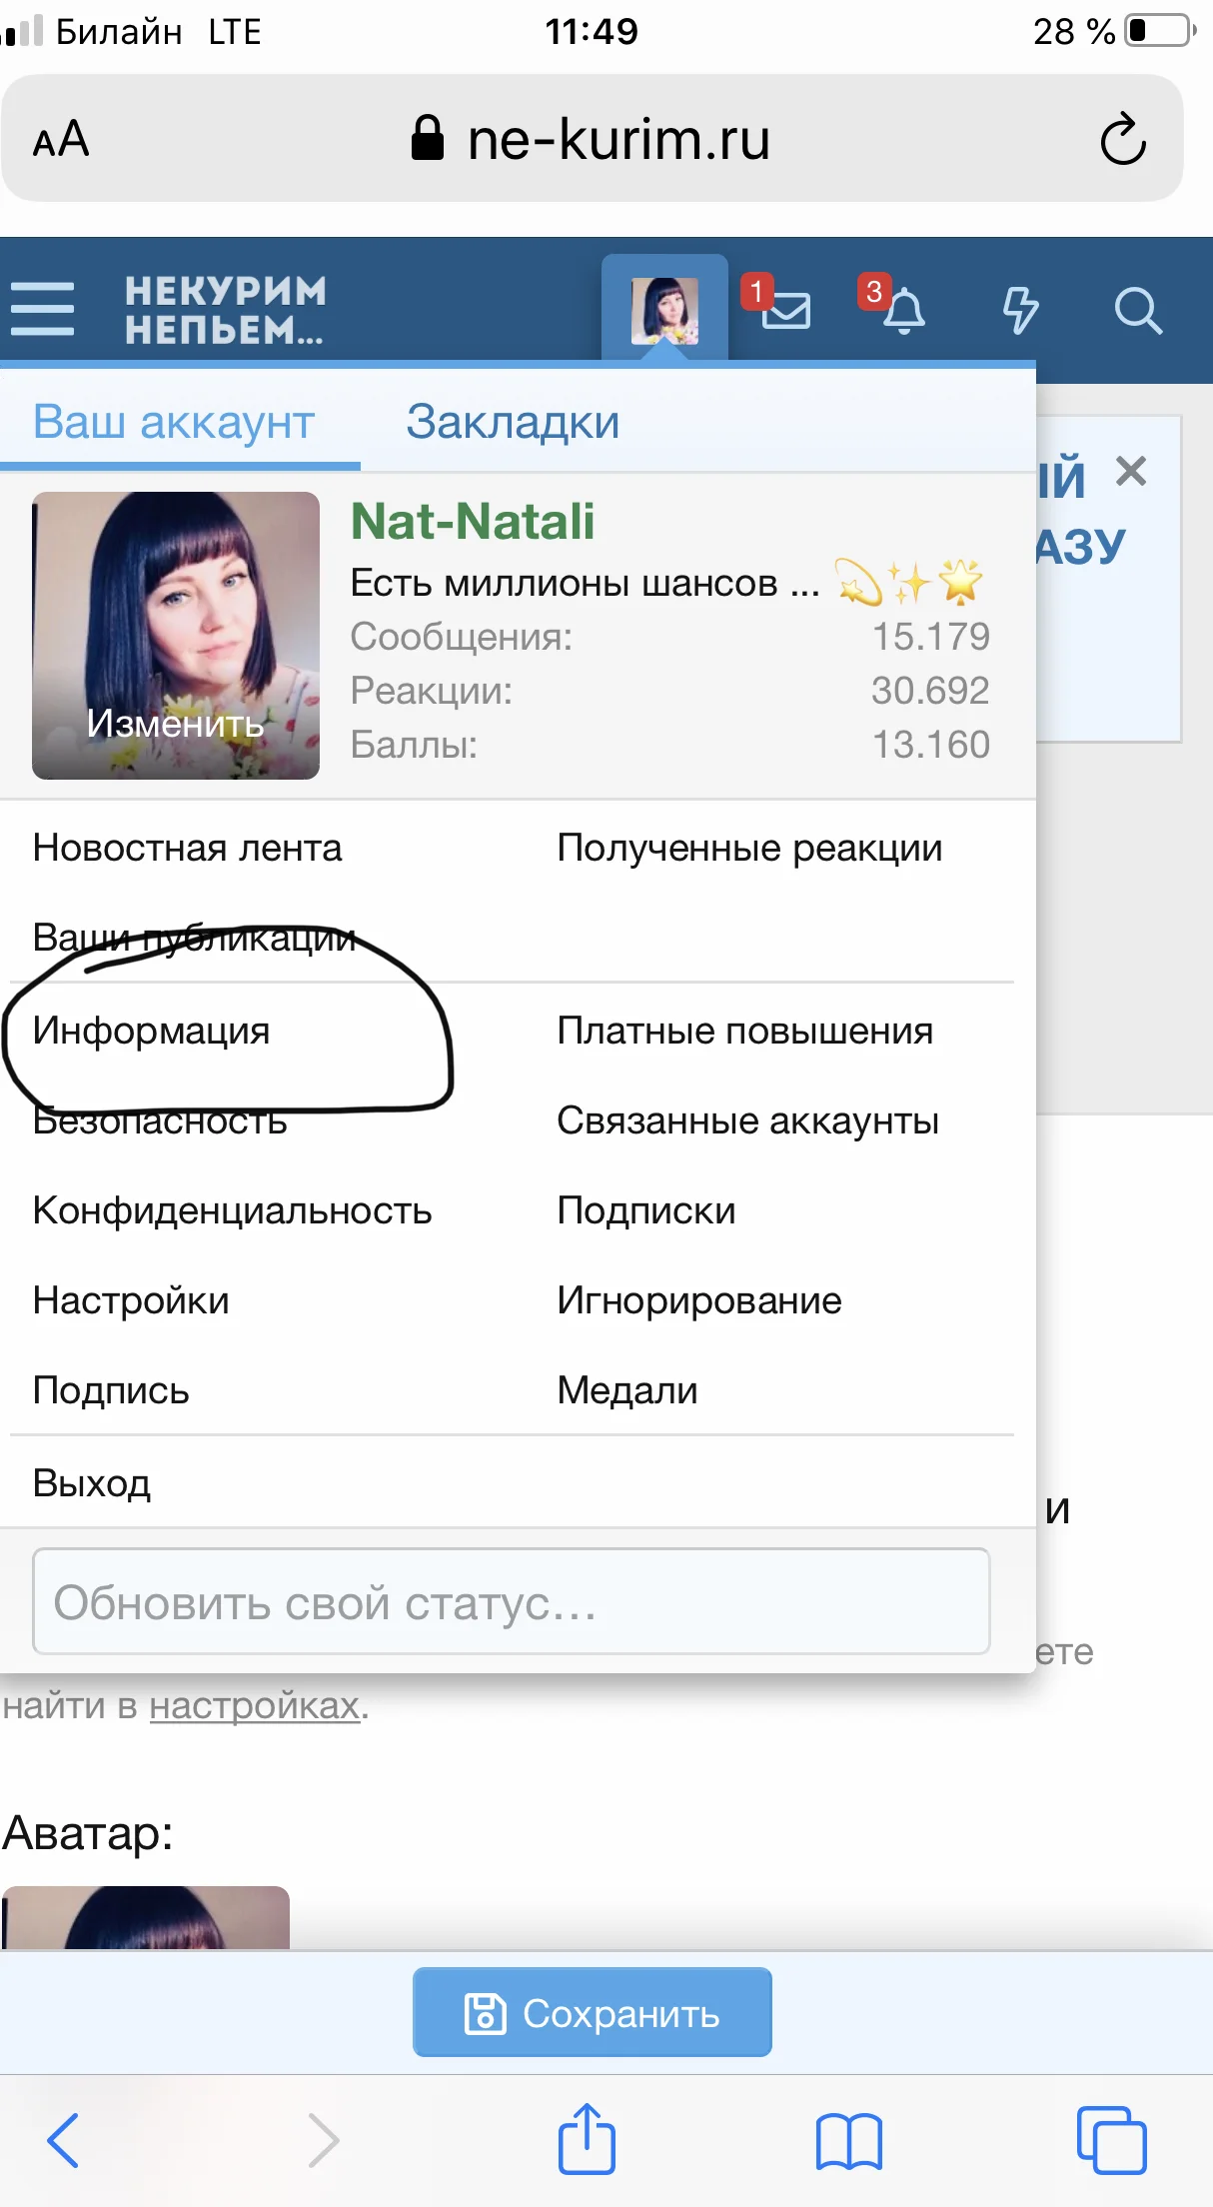1213x2207 pixels.
Task: Tap the Реакции count 30.692
Action: point(930,691)
